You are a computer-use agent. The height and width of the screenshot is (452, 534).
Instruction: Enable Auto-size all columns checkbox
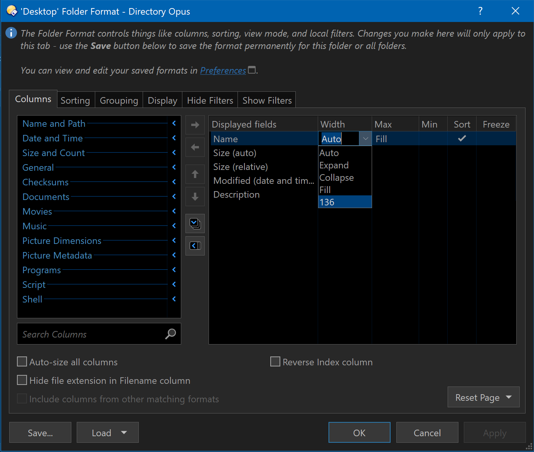click(x=22, y=362)
